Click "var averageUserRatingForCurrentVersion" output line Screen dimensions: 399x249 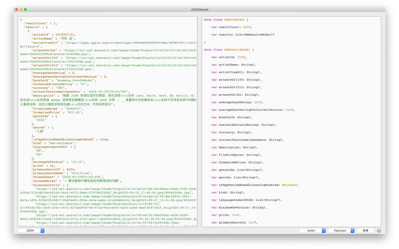coord(253,110)
